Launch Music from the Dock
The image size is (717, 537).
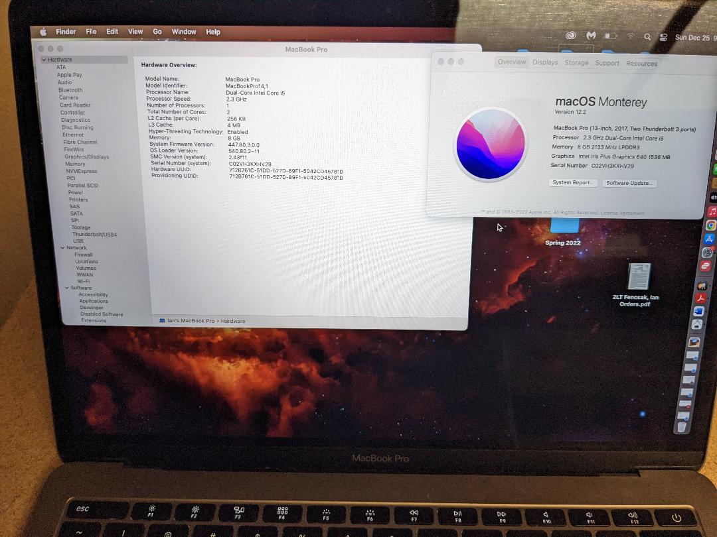(x=712, y=211)
